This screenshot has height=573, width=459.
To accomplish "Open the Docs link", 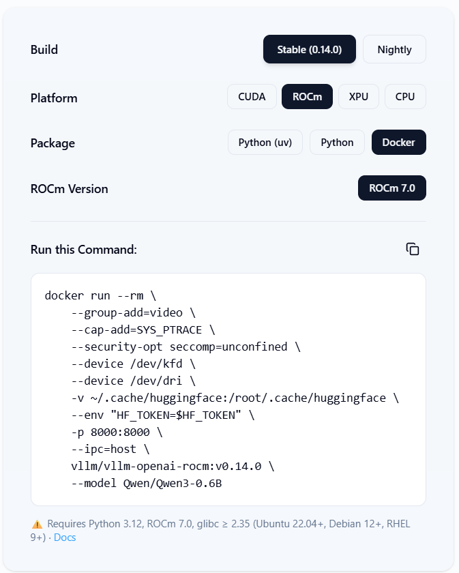I will click(x=65, y=538).
